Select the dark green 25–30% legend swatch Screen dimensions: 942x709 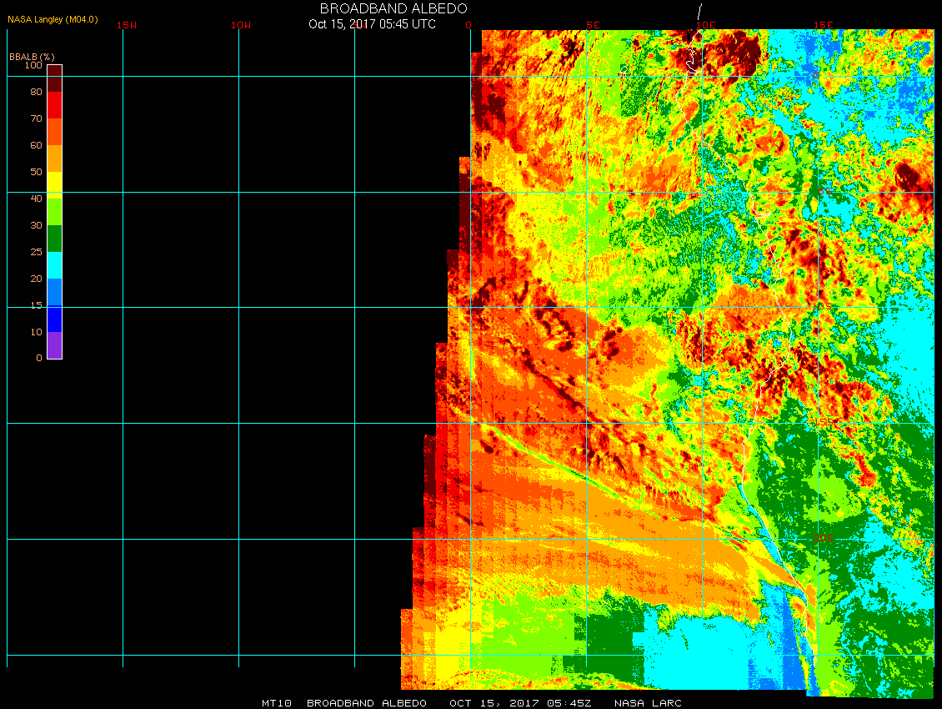54,239
